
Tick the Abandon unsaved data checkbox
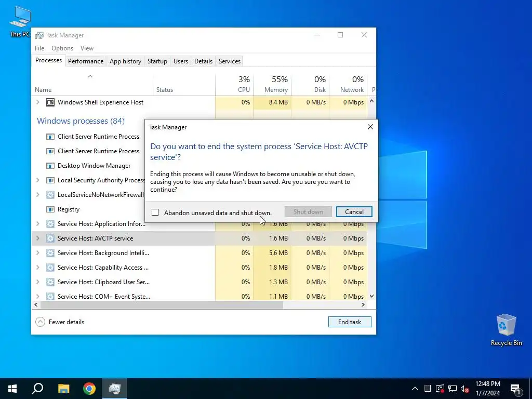tap(155, 212)
